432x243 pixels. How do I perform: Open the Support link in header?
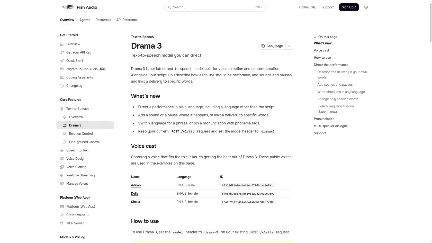(x=327, y=7)
